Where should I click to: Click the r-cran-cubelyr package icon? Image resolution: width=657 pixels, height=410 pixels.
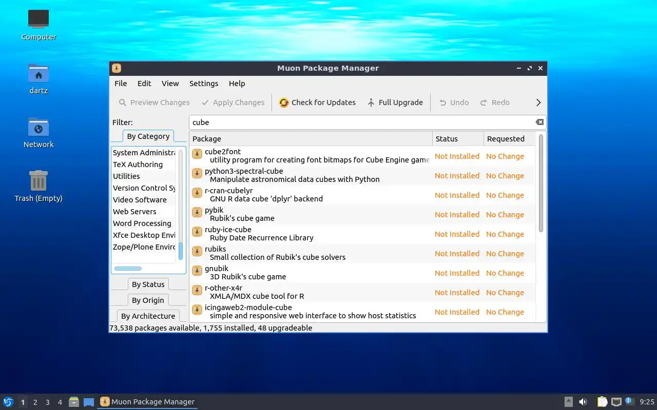point(197,193)
